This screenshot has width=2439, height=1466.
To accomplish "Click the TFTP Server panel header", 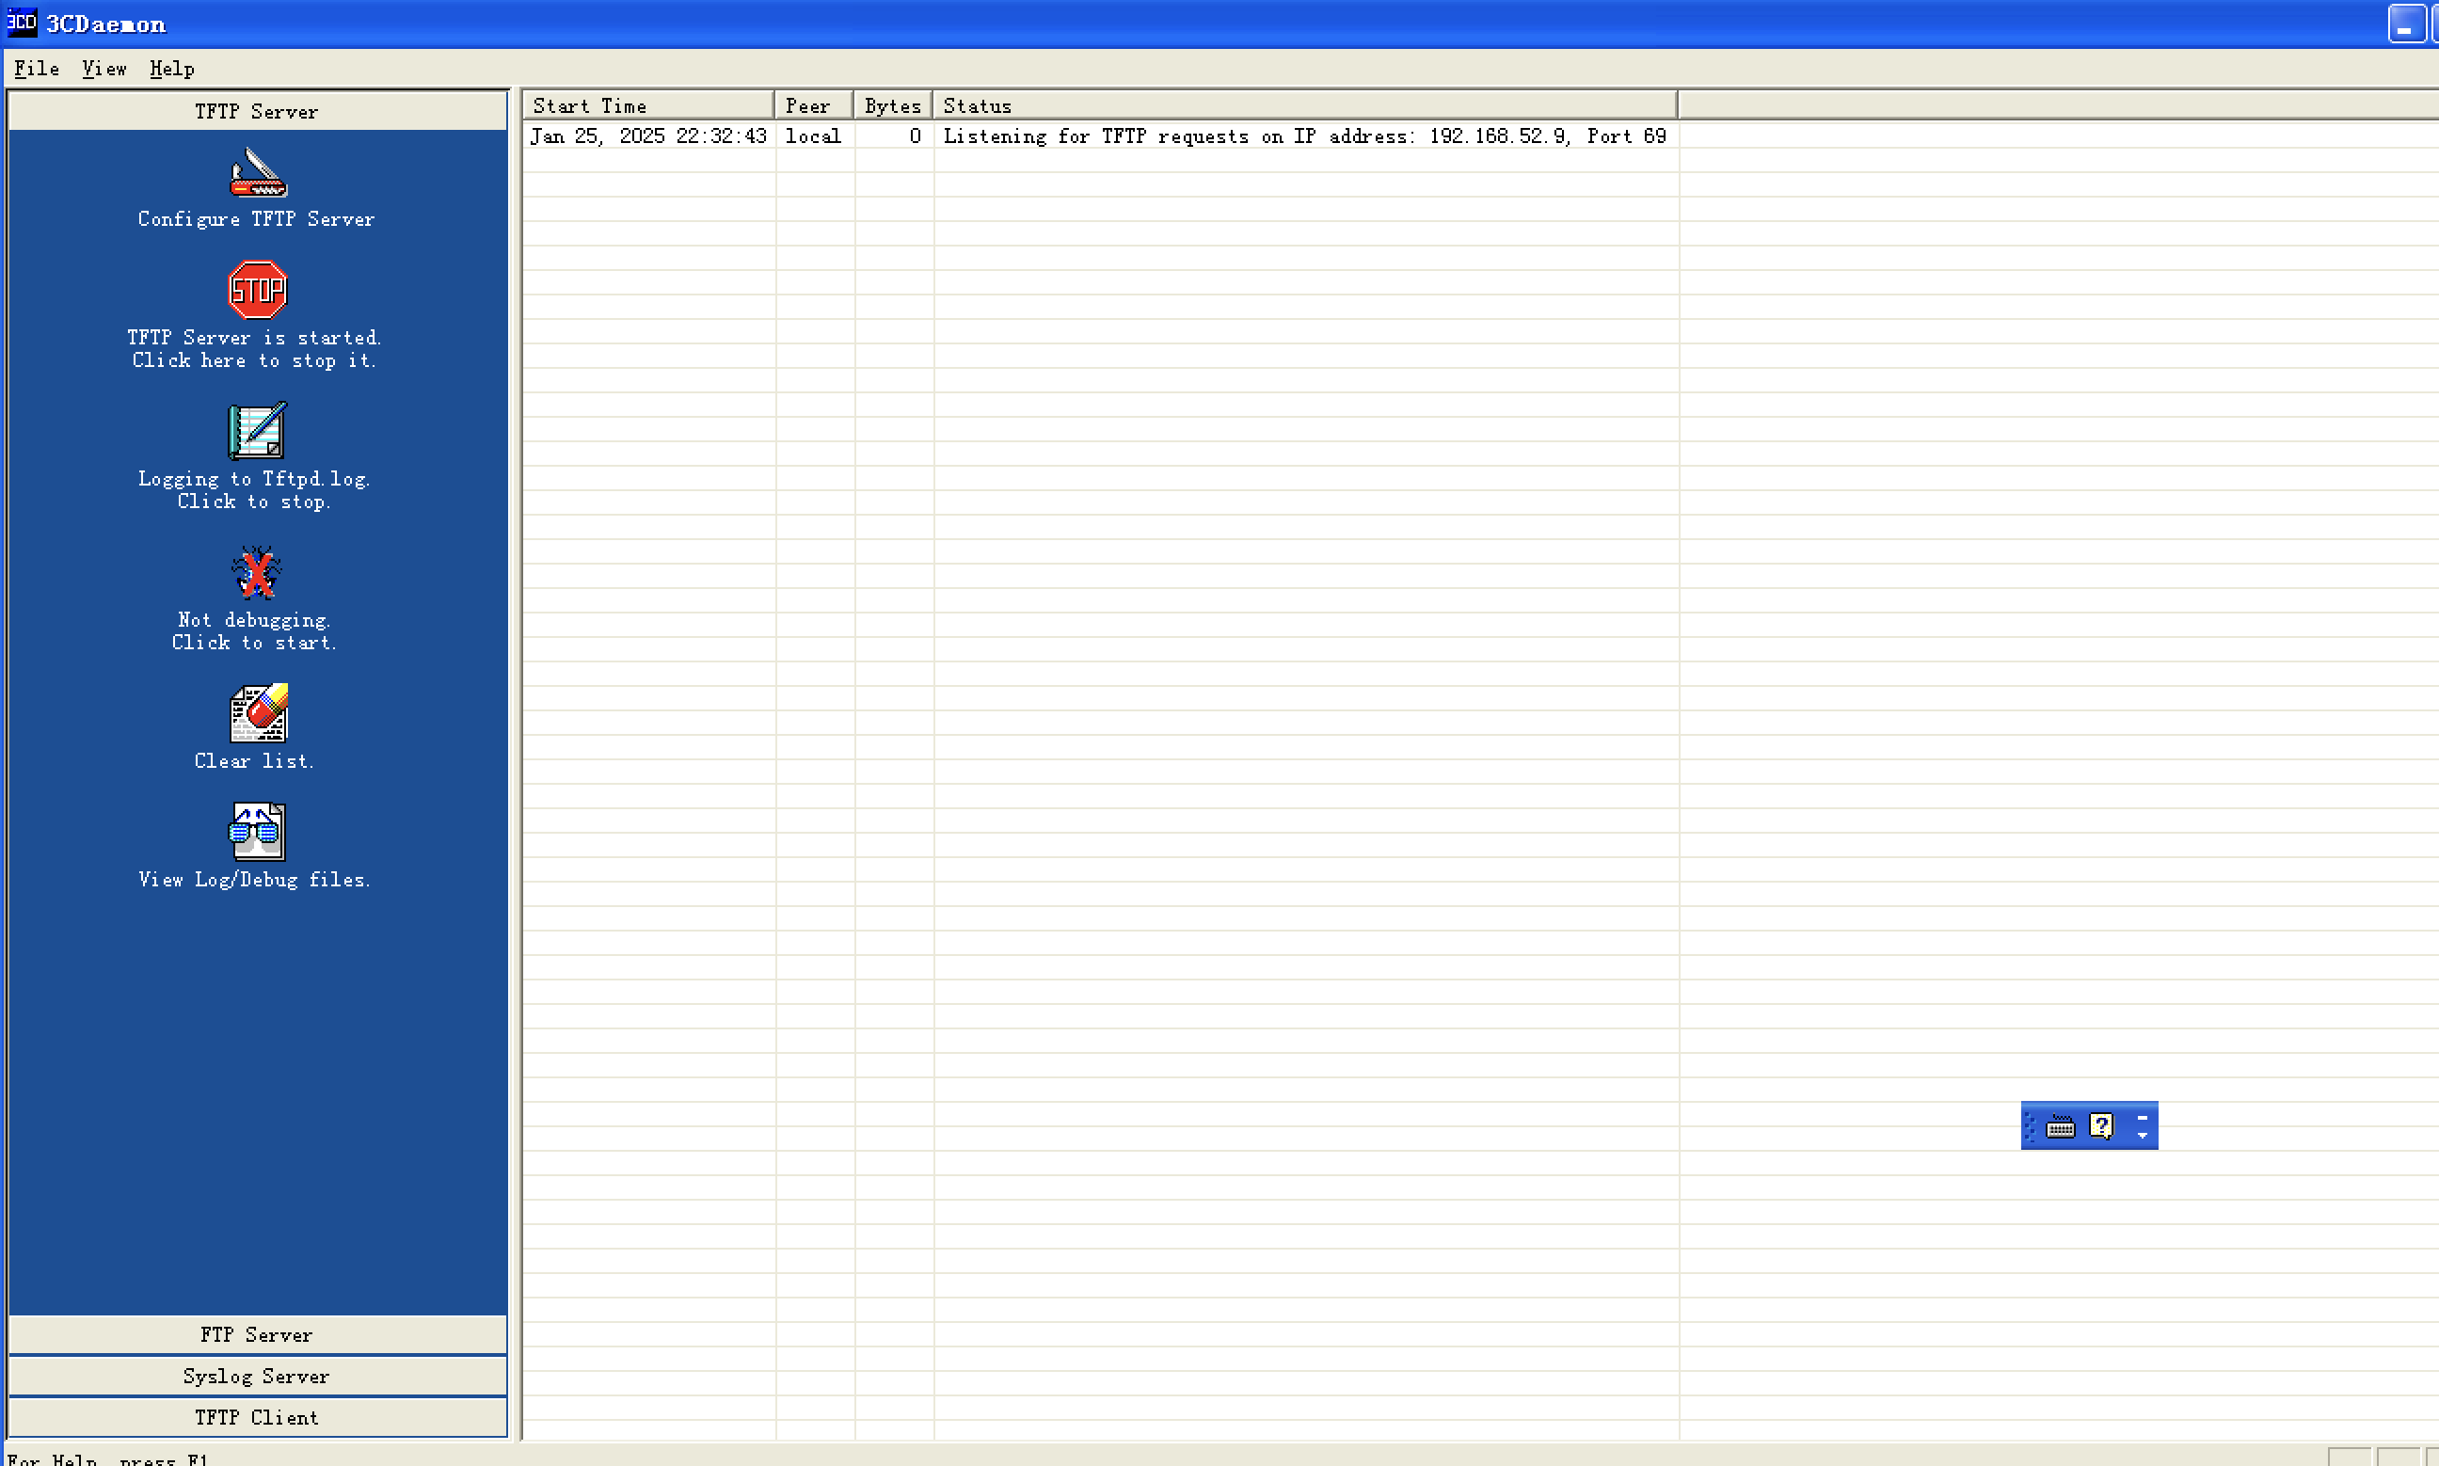I will pyautogui.click(x=257, y=112).
